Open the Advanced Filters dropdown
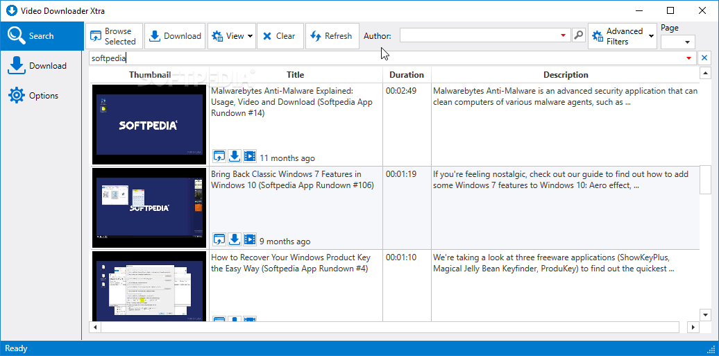This screenshot has height=356, width=719. pos(623,36)
